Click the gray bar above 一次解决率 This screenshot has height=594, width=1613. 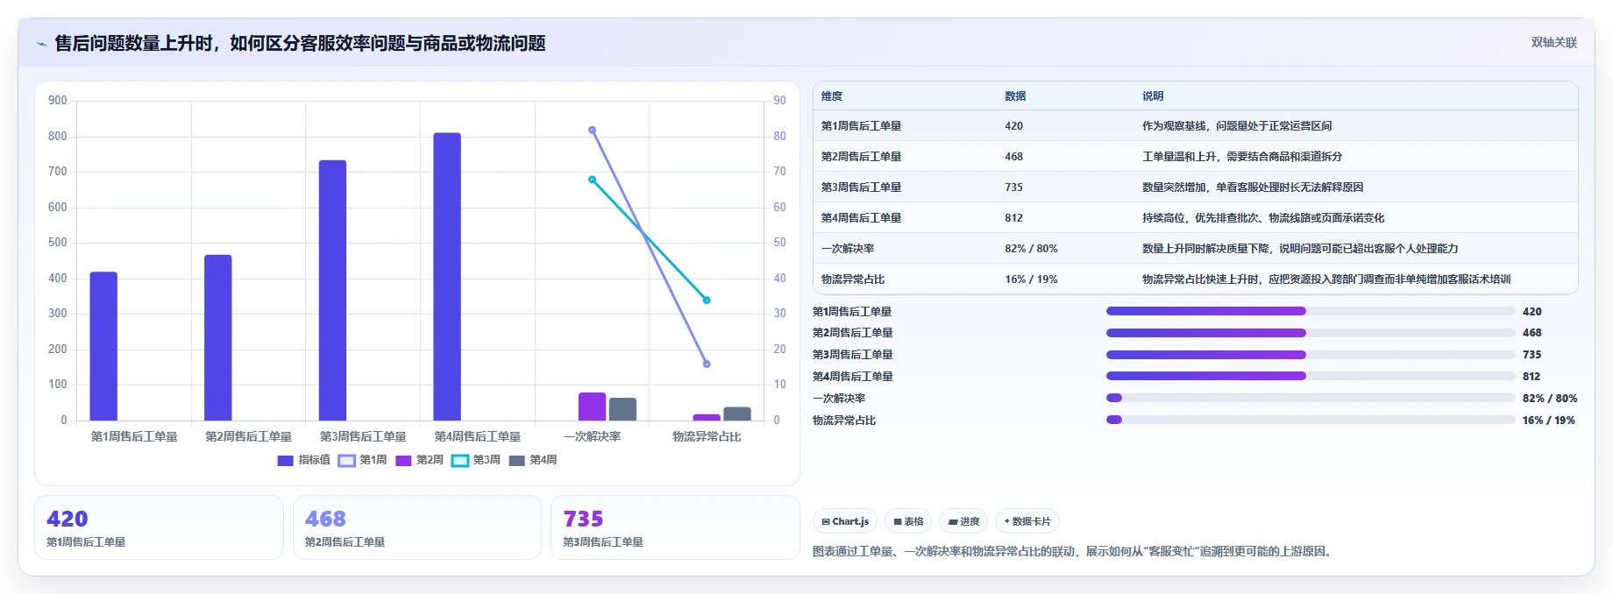coord(622,409)
